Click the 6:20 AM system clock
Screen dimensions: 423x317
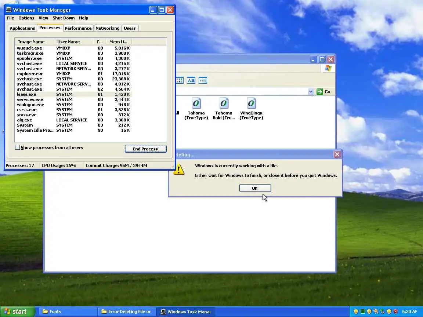coord(409,311)
